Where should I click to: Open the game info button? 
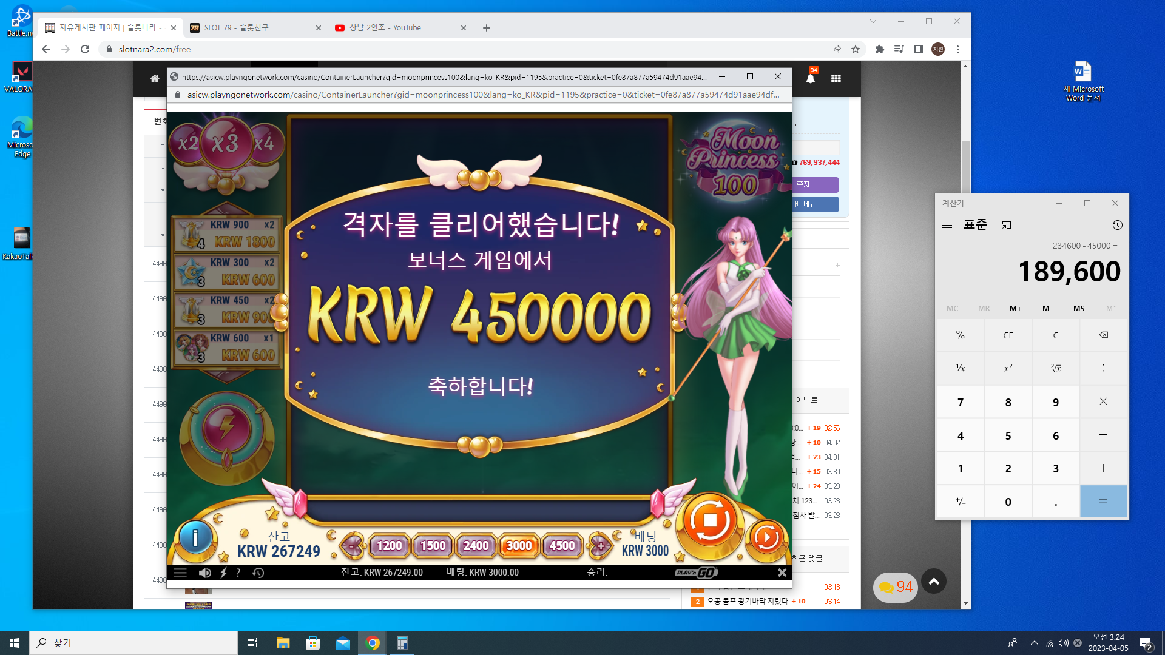tap(195, 537)
